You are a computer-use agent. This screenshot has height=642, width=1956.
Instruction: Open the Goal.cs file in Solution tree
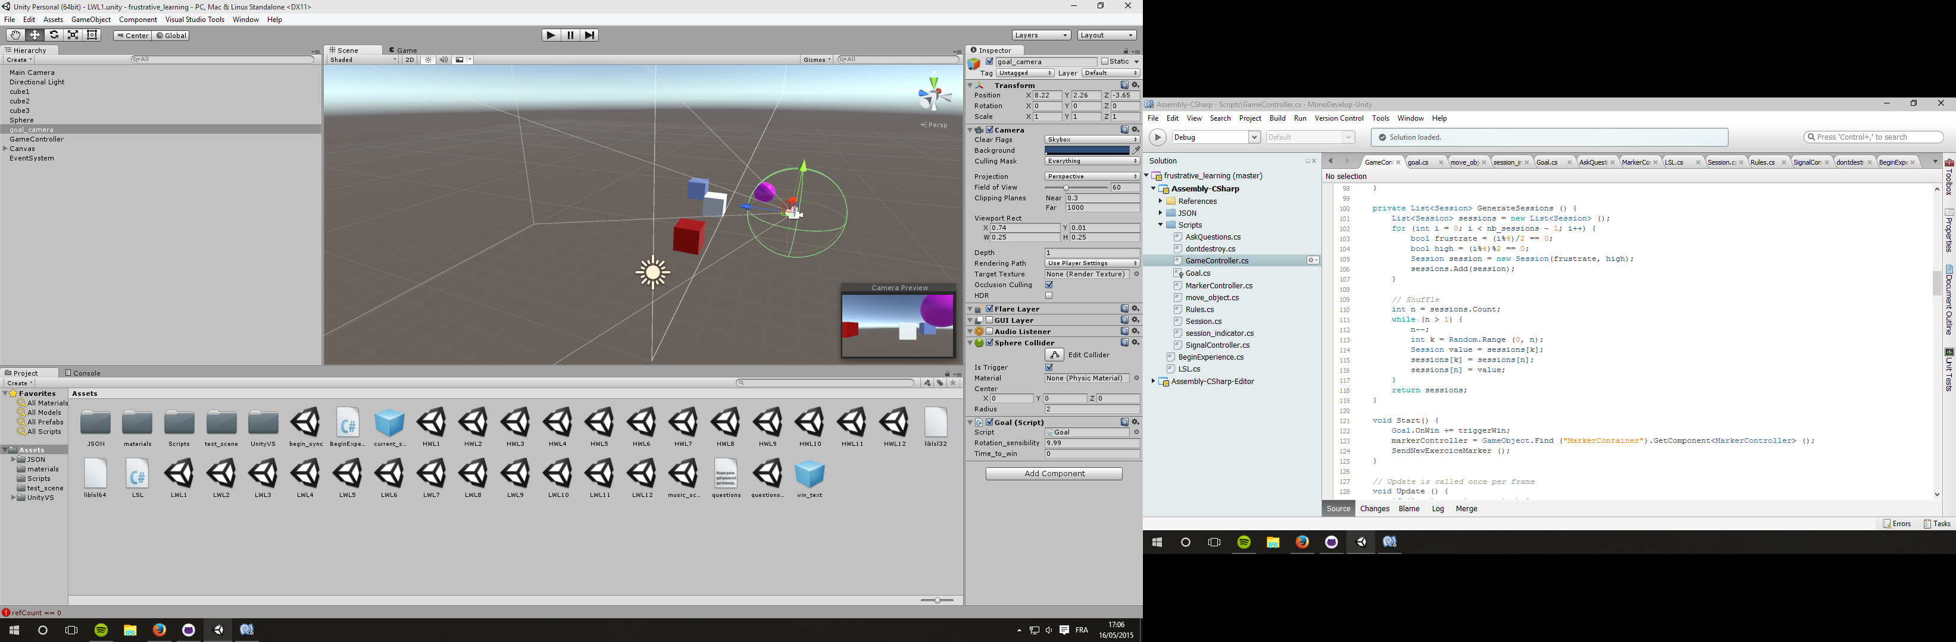(1198, 273)
